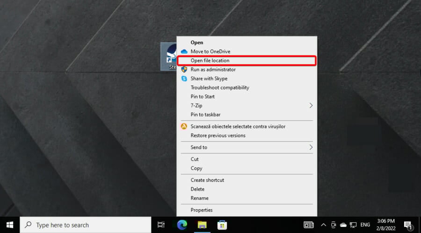Click Create shortcut in the menu
421x233 pixels.
(x=207, y=180)
